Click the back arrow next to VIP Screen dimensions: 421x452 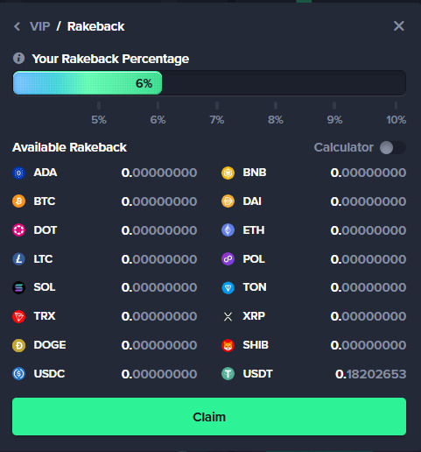tap(18, 26)
